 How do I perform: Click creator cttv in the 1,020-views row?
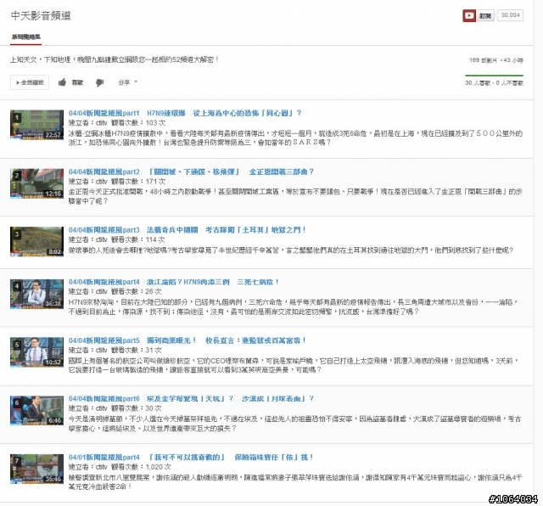[102, 467]
